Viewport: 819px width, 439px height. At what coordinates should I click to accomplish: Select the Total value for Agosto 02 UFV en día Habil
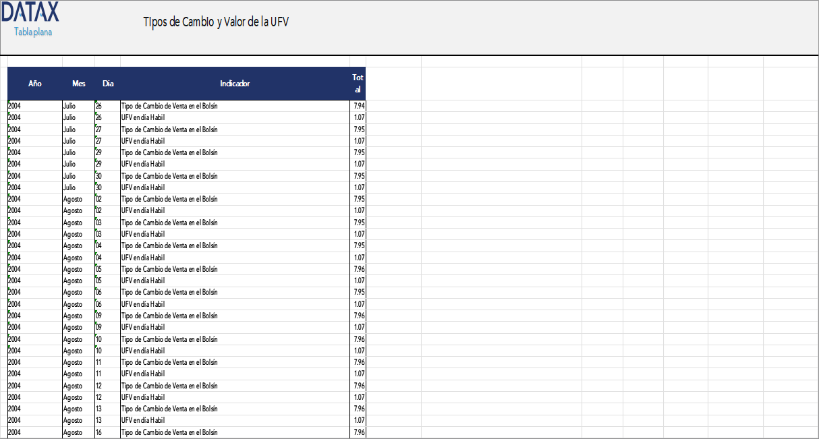(358, 210)
